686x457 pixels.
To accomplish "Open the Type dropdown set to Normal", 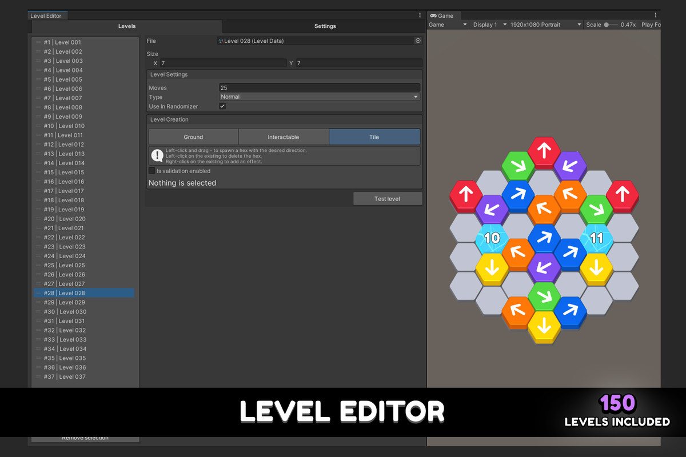I will pos(320,97).
